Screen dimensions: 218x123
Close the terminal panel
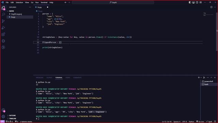pos(215,78)
